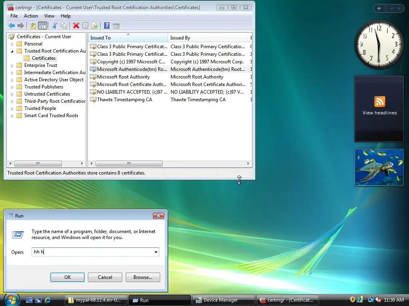409x306 pixels.
Task: Expand the Trusted Publishers folder
Action: coord(12,87)
